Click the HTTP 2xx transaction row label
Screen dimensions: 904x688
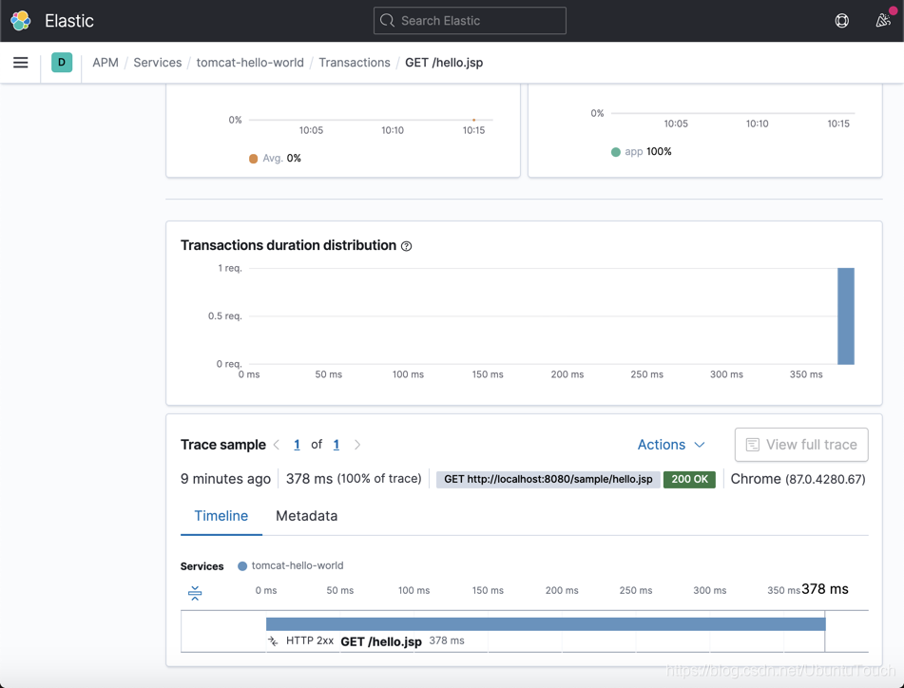tap(310, 640)
